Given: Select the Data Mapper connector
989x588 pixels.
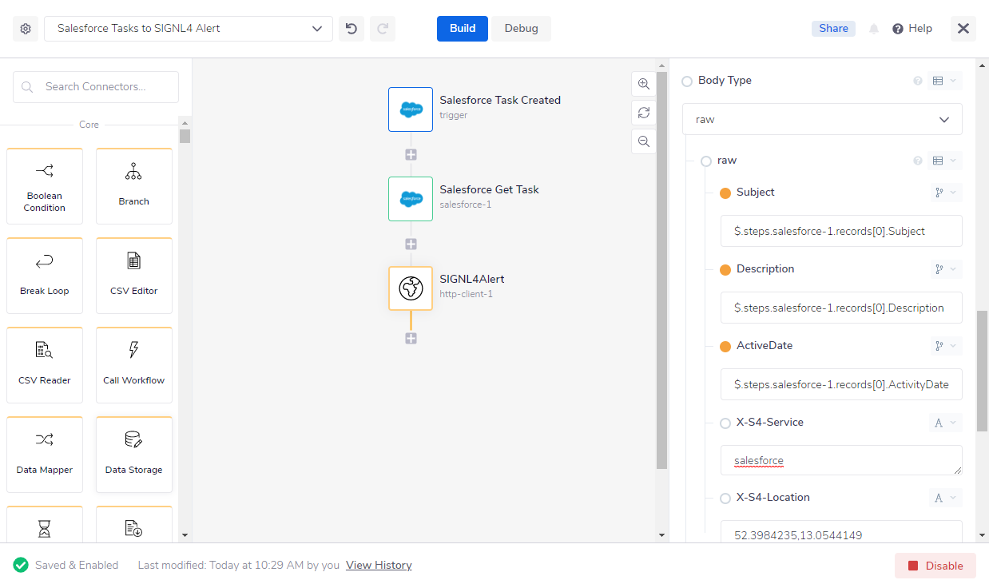Looking at the screenshot, I should tap(45, 455).
